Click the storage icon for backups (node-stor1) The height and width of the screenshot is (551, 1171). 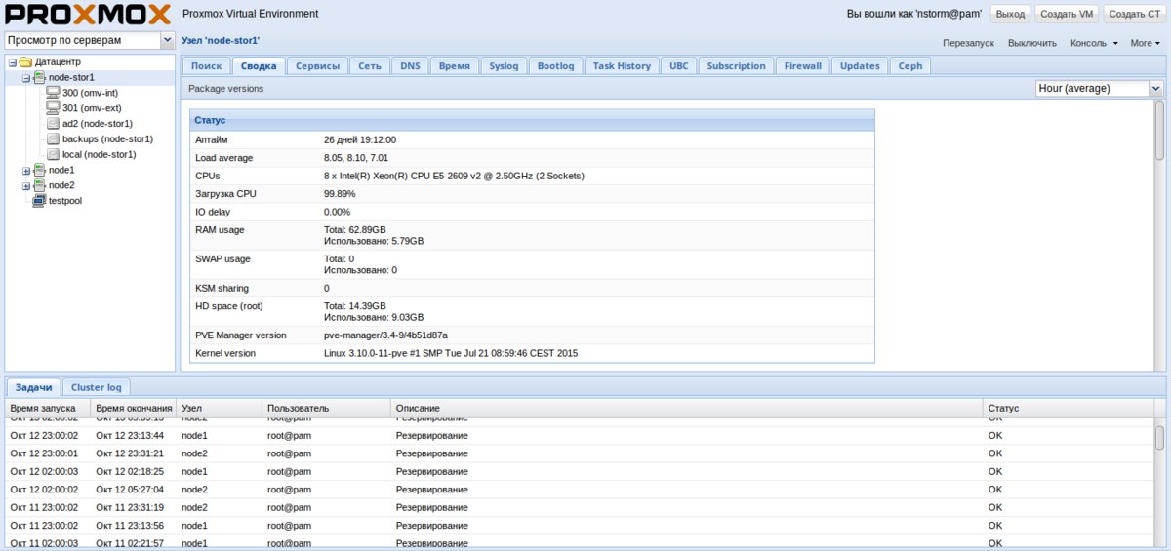(53, 139)
